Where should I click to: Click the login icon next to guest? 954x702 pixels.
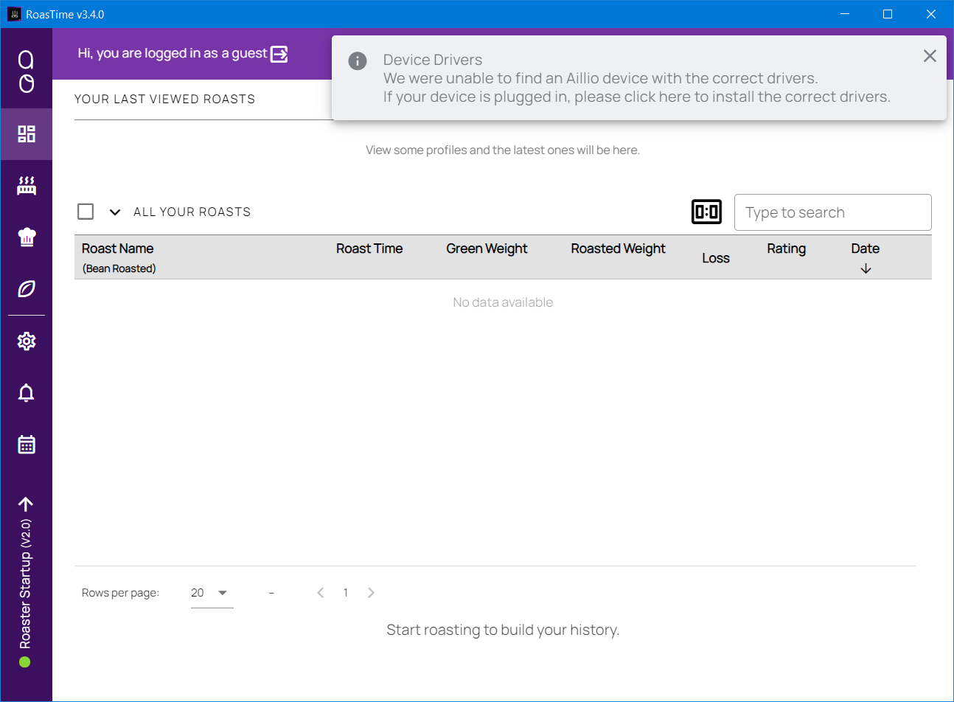tap(279, 54)
